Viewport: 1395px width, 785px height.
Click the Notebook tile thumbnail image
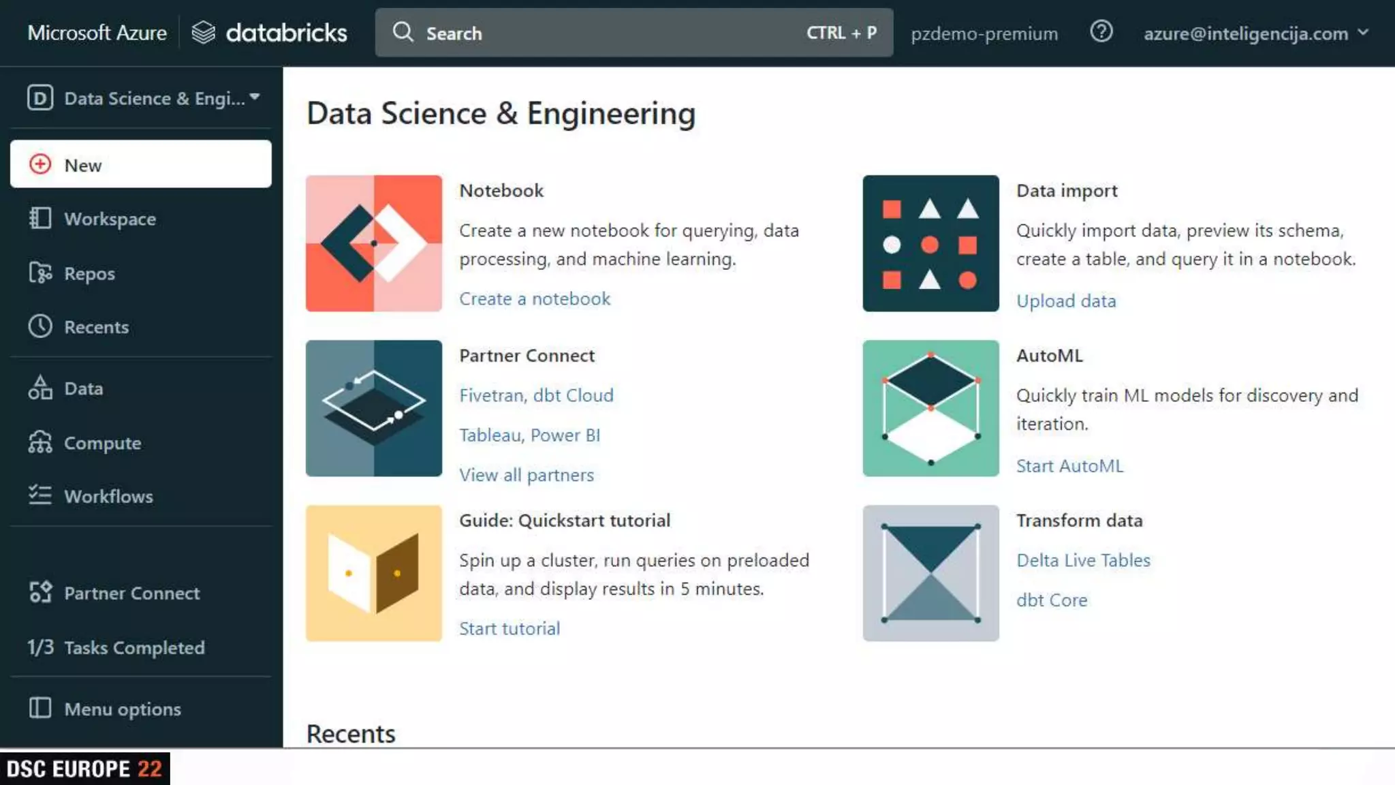373,243
